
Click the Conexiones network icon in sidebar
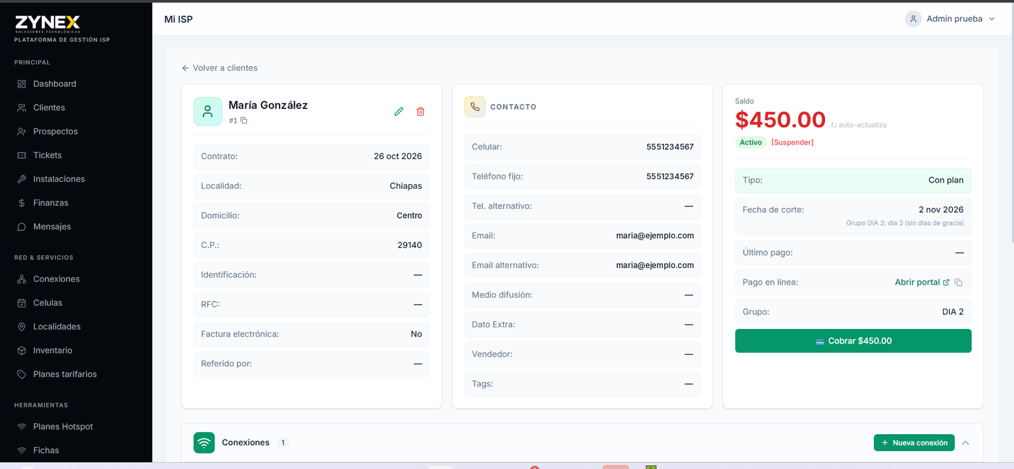[22, 279]
